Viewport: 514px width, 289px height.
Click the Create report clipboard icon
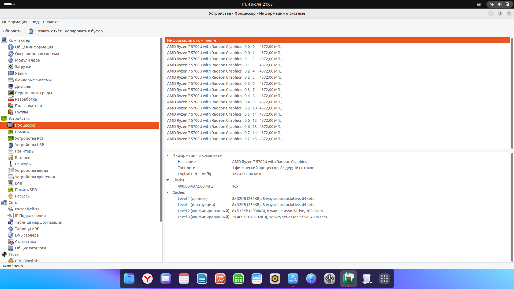[31, 31]
